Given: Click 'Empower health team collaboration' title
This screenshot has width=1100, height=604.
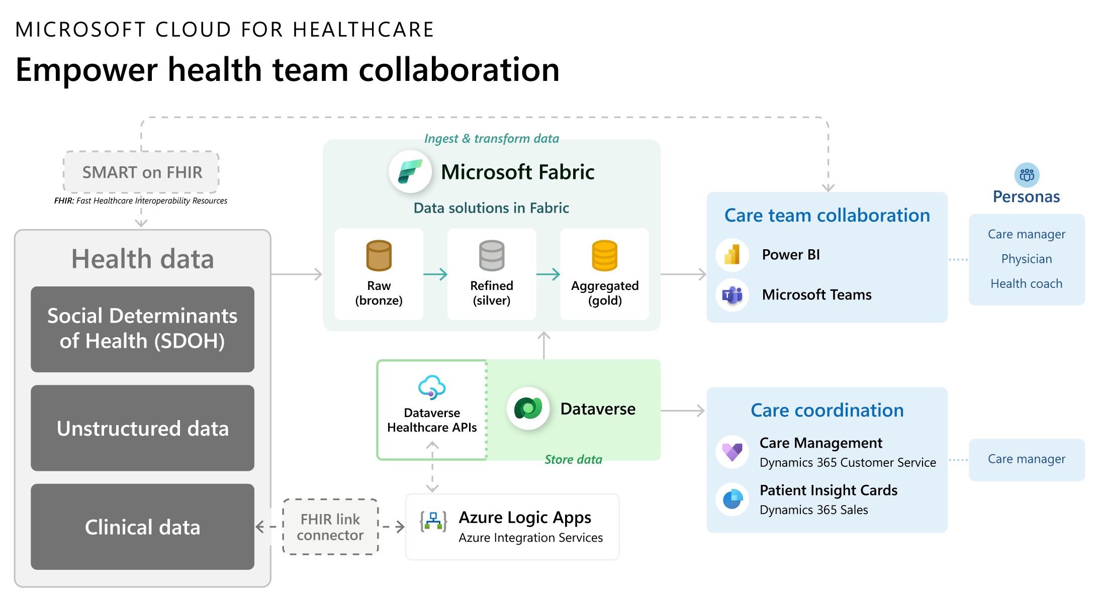Looking at the screenshot, I should 287,69.
